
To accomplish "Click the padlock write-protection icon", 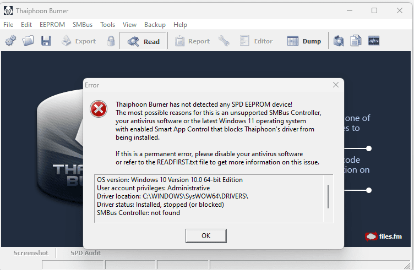I will tap(111, 41).
